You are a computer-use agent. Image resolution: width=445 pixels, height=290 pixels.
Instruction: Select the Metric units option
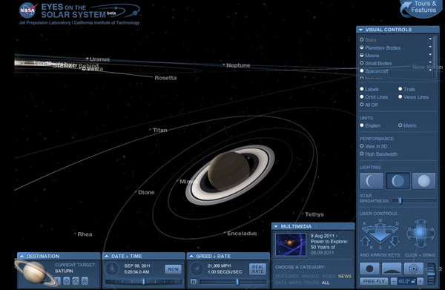point(407,125)
